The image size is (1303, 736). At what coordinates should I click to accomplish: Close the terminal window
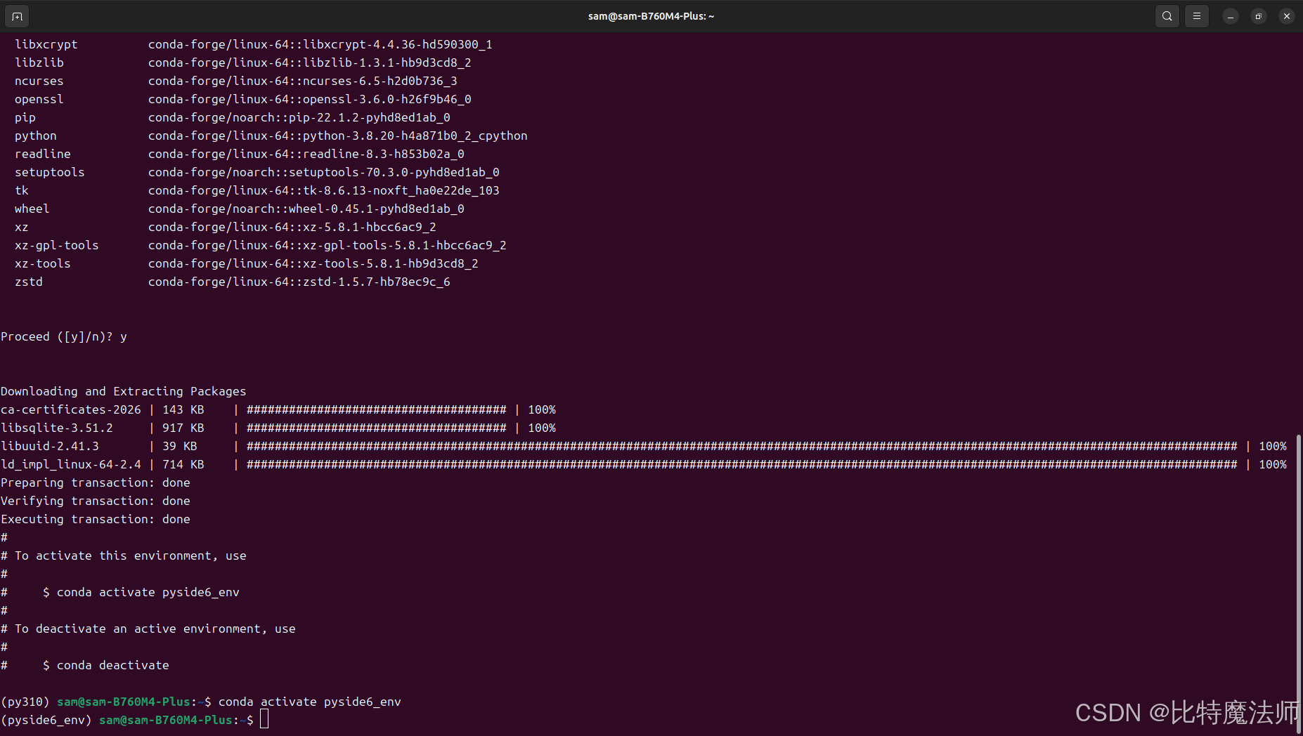1287,15
